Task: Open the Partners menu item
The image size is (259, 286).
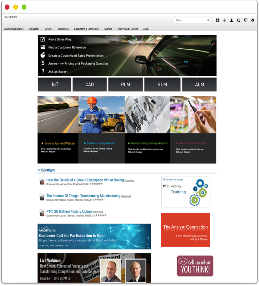Action: click(108, 29)
